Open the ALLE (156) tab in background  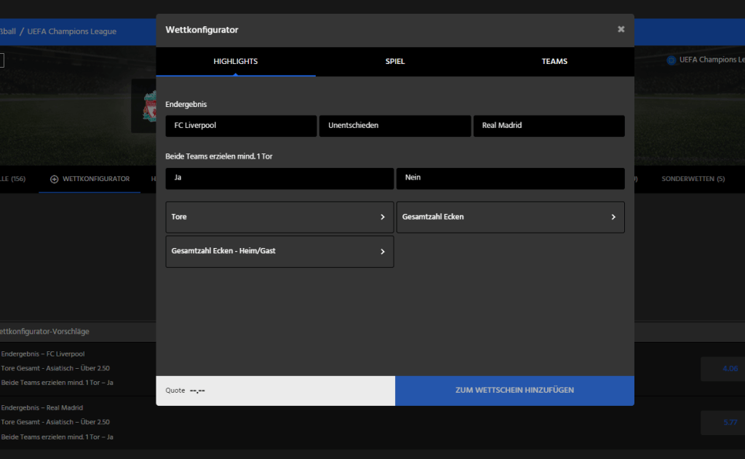click(13, 179)
